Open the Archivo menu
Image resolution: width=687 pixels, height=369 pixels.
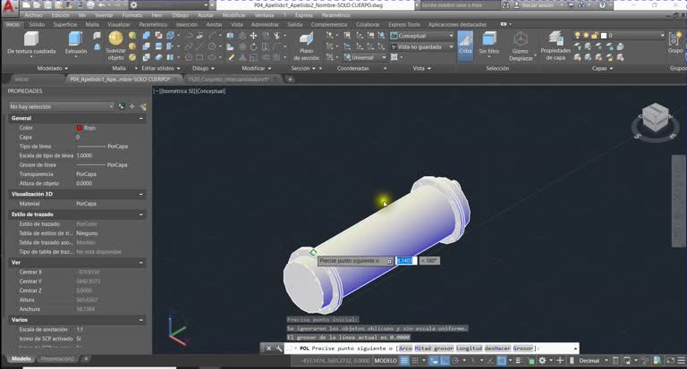click(34, 15)
